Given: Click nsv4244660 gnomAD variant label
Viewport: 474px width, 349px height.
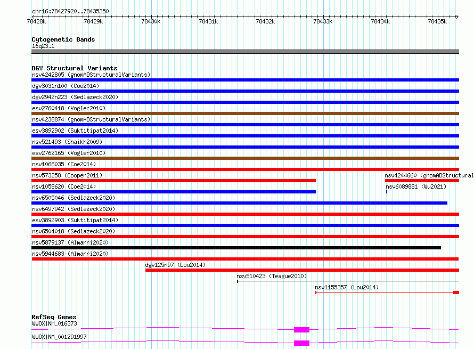Looking at the screenshot, I should 429,175.
